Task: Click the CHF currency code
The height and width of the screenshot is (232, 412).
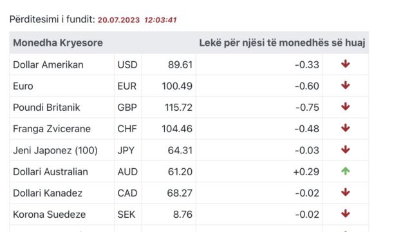Action: 127,129
